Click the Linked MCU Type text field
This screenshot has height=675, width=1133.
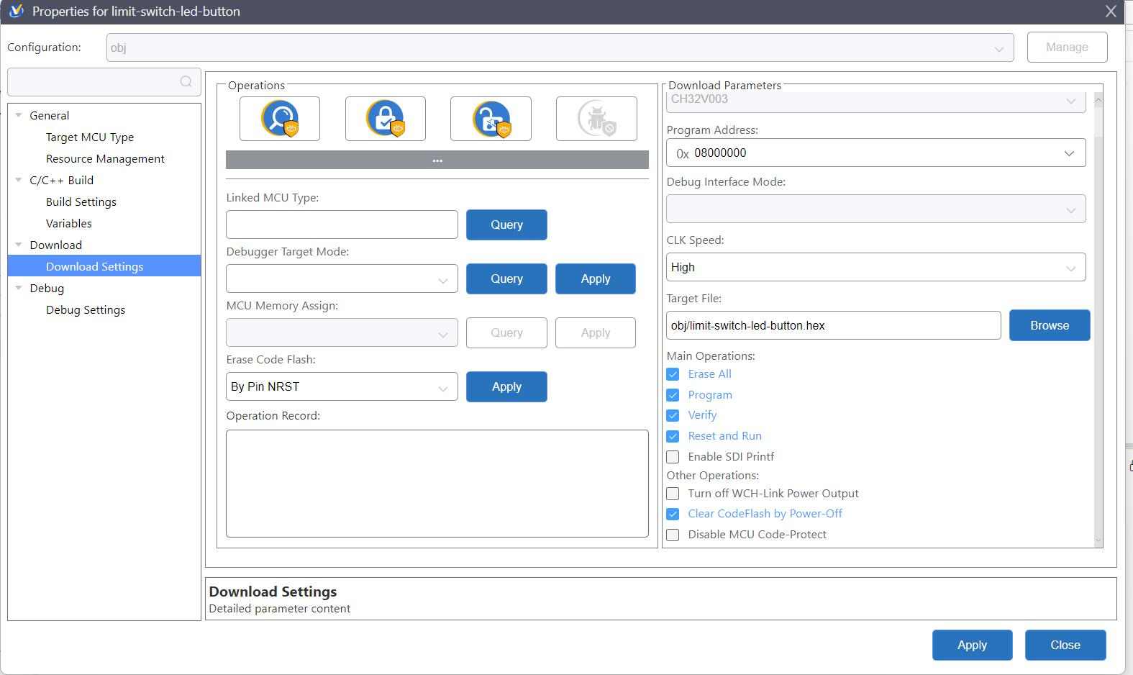pos(342,225)
